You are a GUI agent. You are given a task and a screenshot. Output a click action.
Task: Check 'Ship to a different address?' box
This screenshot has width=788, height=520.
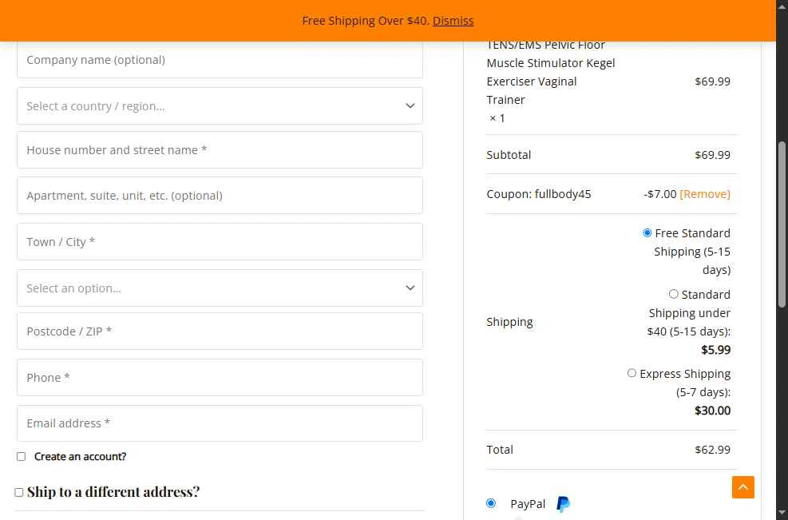click(19, 492)
